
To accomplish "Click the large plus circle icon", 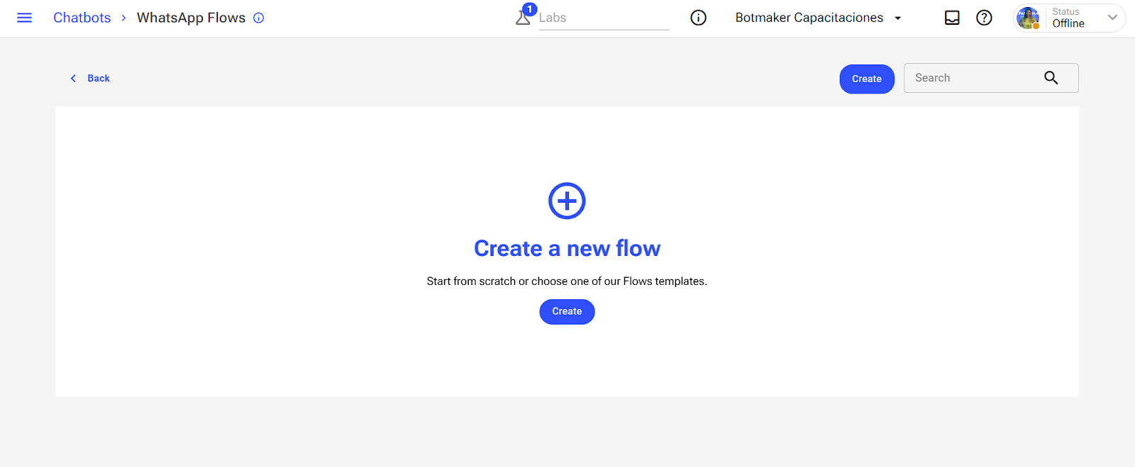I will click(567, 201).
